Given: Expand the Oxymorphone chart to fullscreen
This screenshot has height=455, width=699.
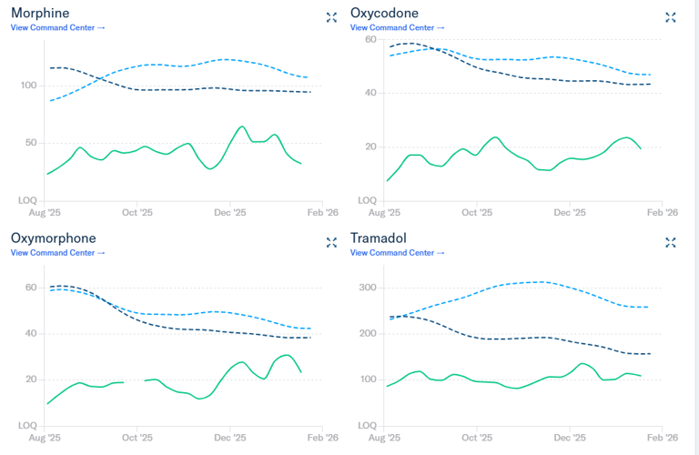Looking at the screenshot, I should pos(331,242).
